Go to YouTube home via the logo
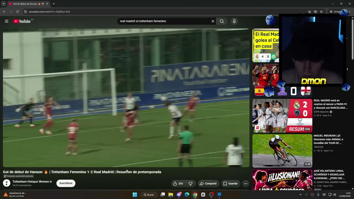This screenshot has height=199, width=354. click(22, 21)
